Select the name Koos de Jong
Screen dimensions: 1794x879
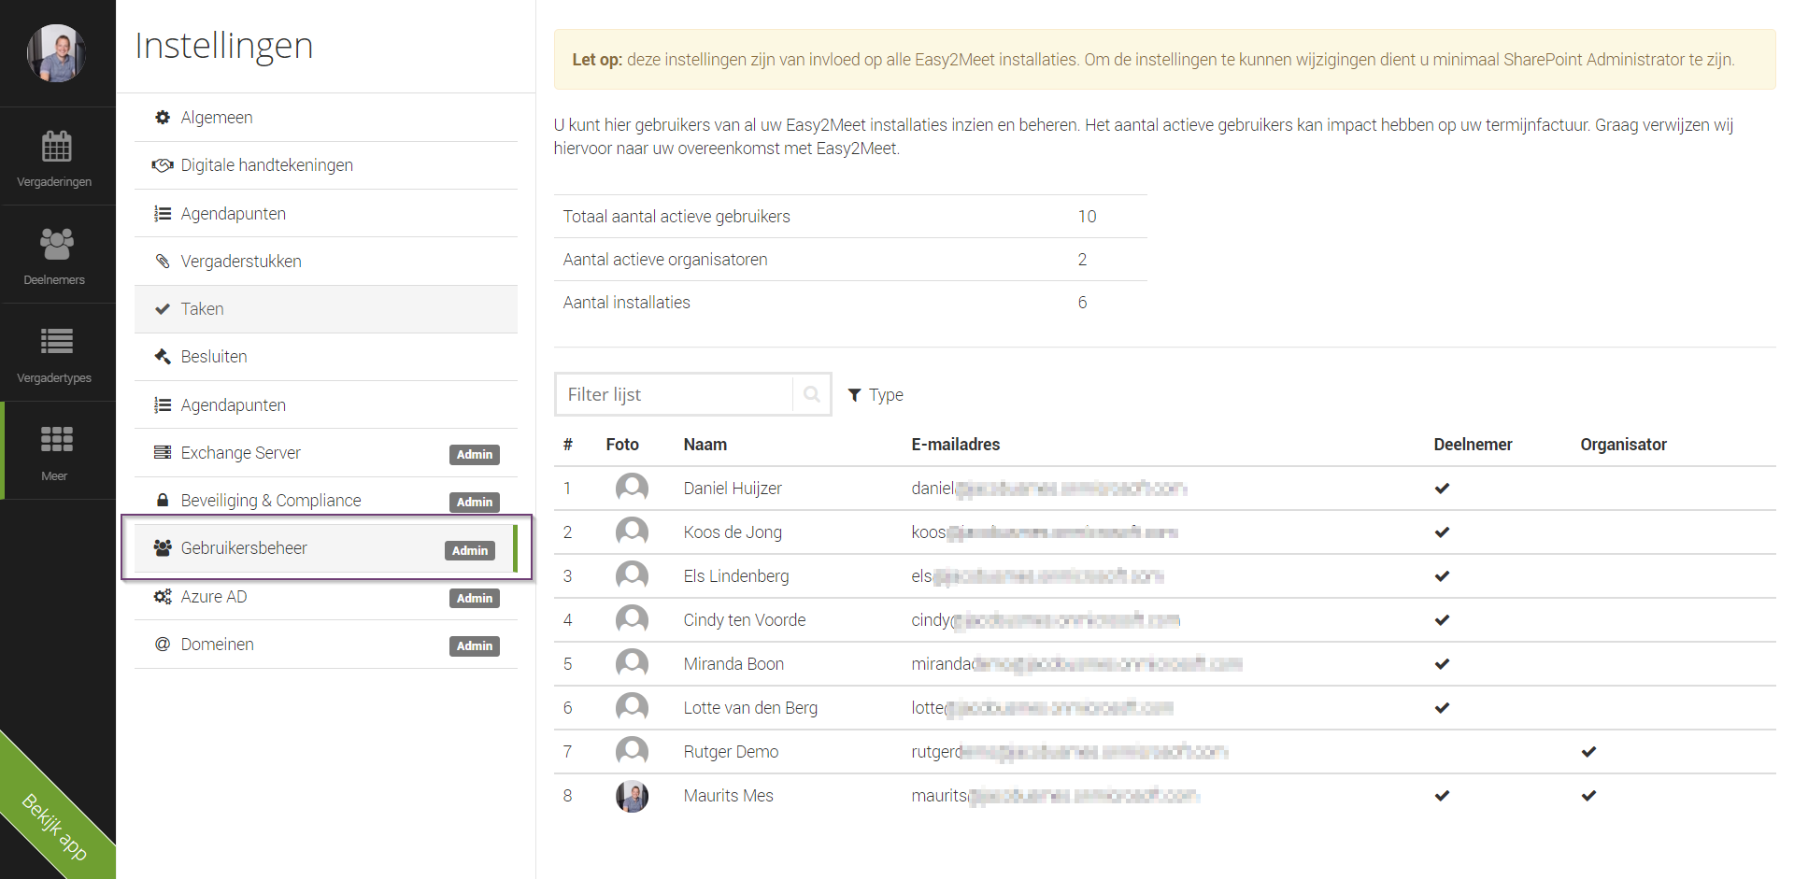733,532
